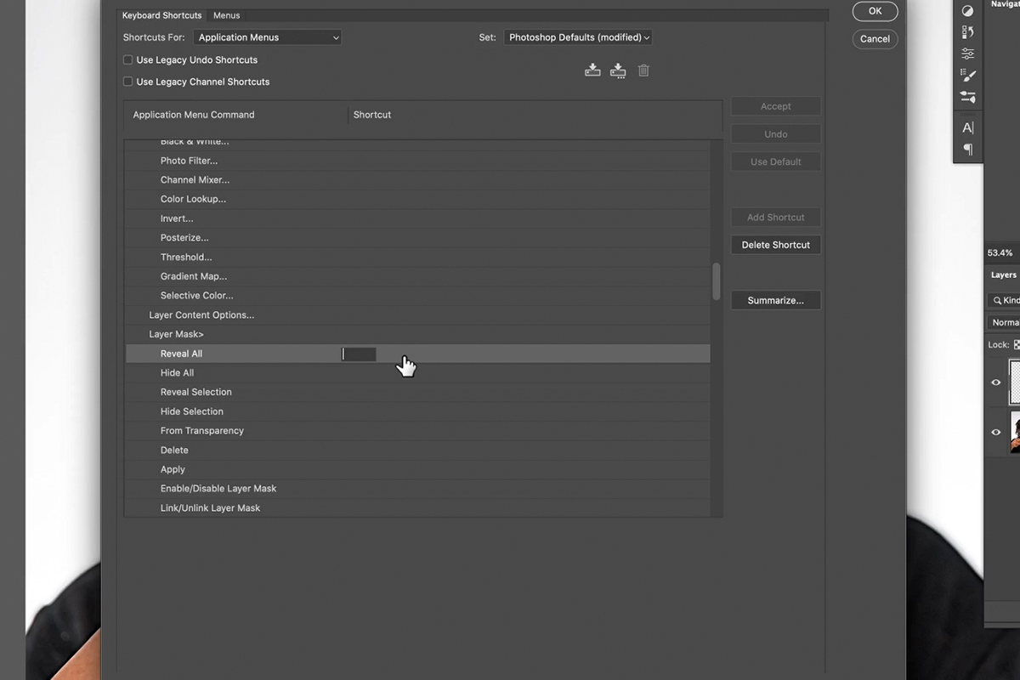
Task: Enable Use Legacy Undo Shortcuts
Action: point(127,59)
